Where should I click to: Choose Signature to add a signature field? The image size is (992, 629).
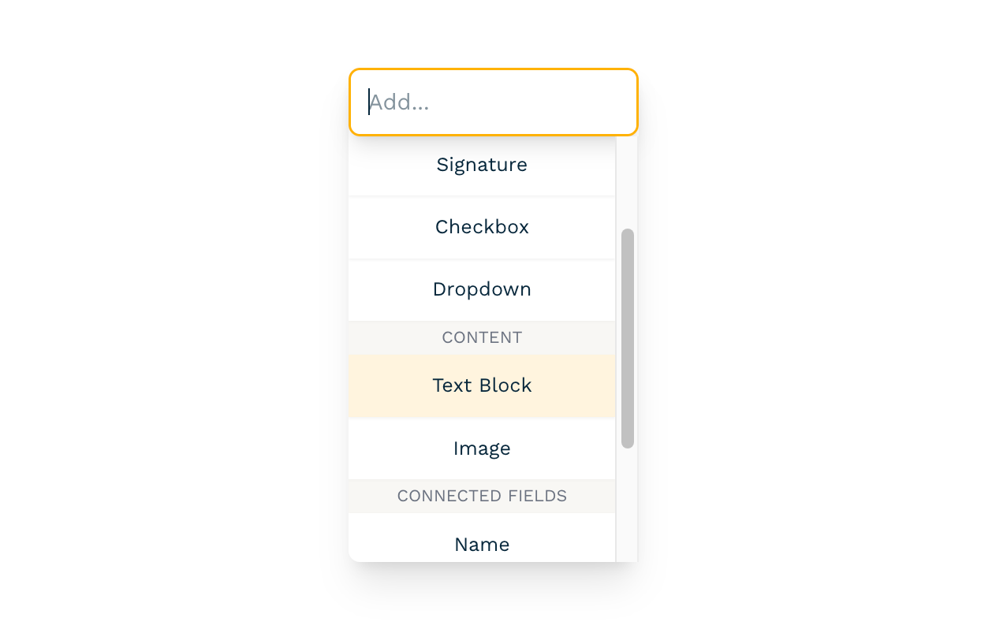[x=481, y=165]
